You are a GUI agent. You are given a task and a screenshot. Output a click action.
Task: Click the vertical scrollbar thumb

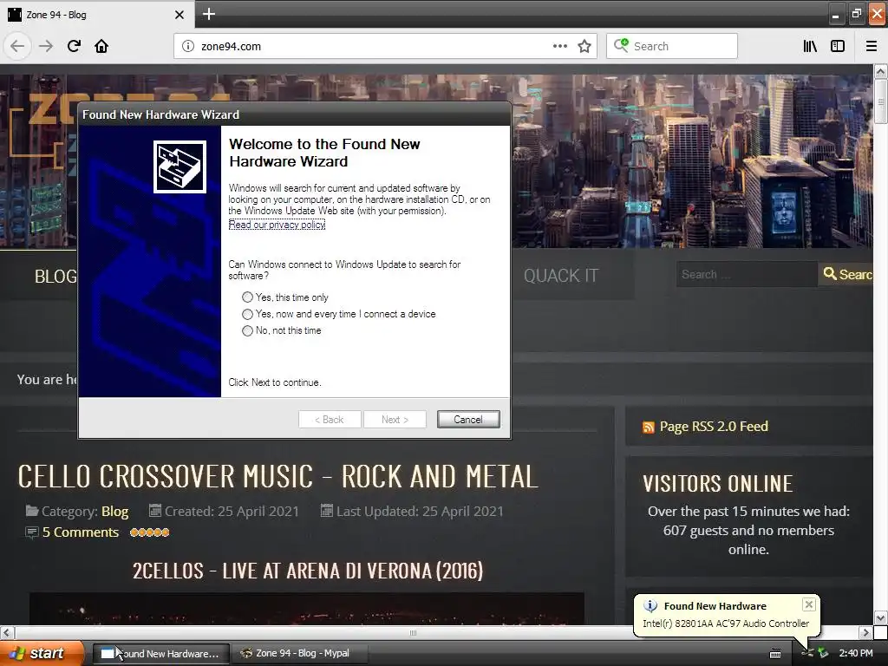[x=880, y=102]
